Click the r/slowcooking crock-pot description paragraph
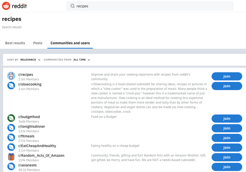 pyautogui.click(x=149, y=98)
